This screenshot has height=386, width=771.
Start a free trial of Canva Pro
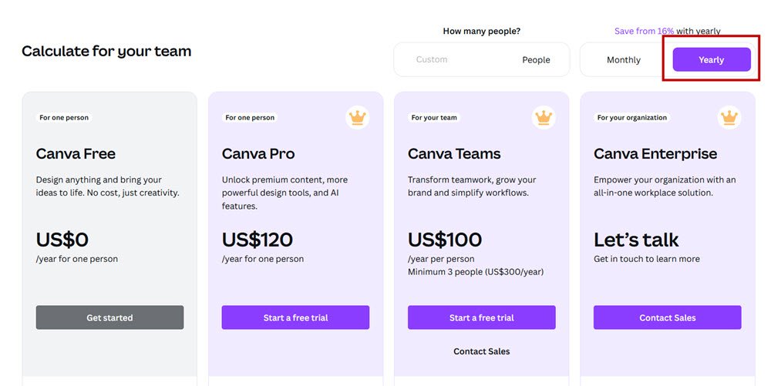click(x=295, y=317)
